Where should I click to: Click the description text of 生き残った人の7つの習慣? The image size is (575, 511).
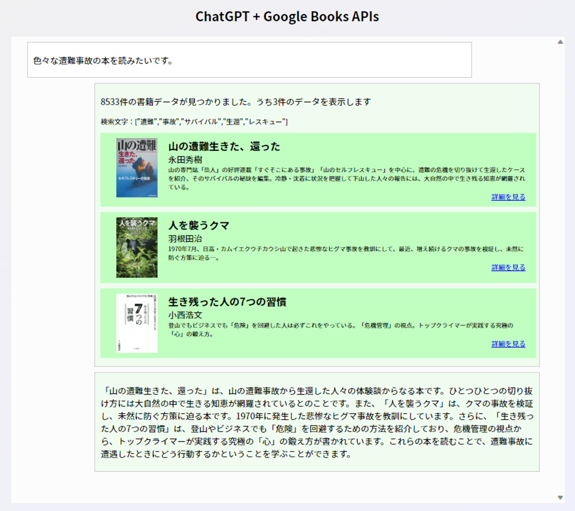pos(341,330)
